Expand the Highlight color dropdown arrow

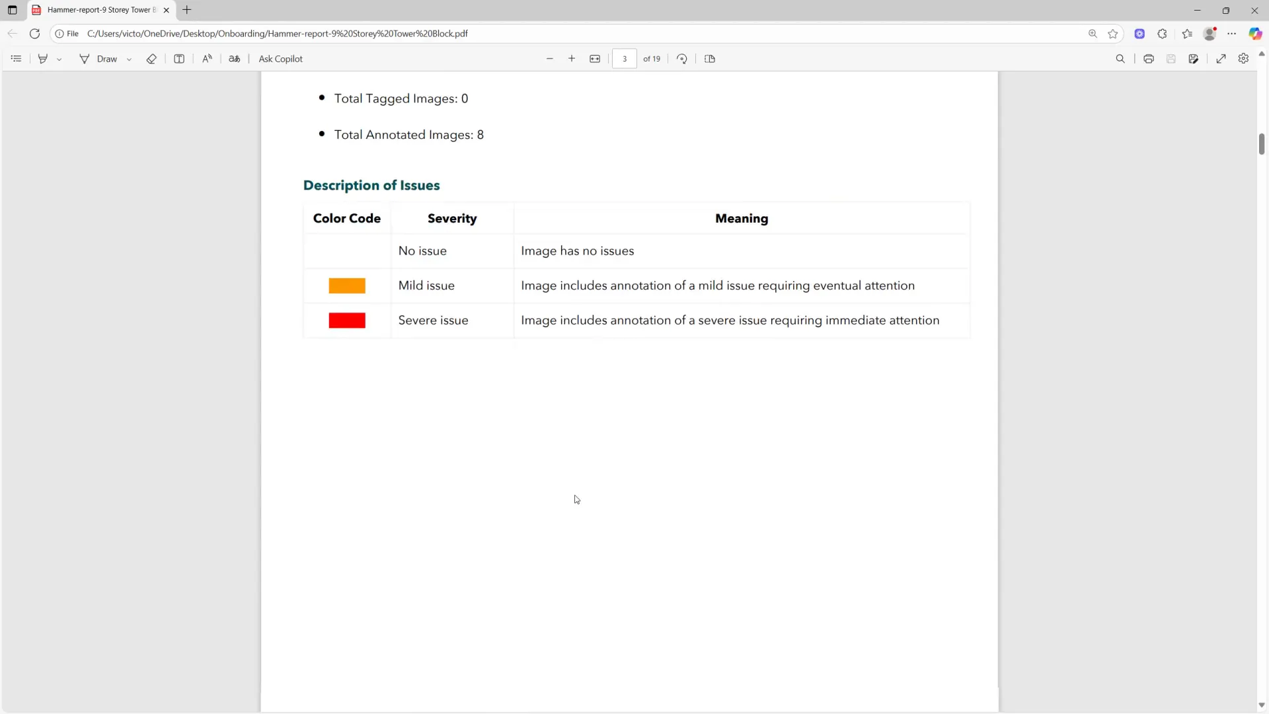click(x=59, y=59)
